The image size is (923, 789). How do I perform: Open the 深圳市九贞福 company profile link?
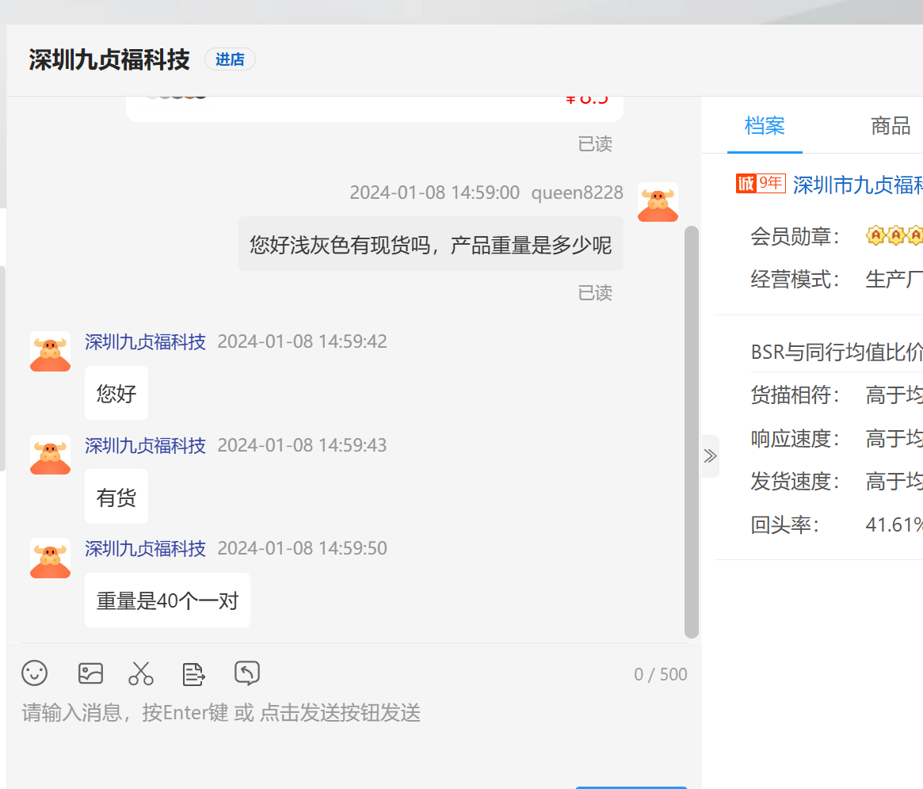click(857, 185)
